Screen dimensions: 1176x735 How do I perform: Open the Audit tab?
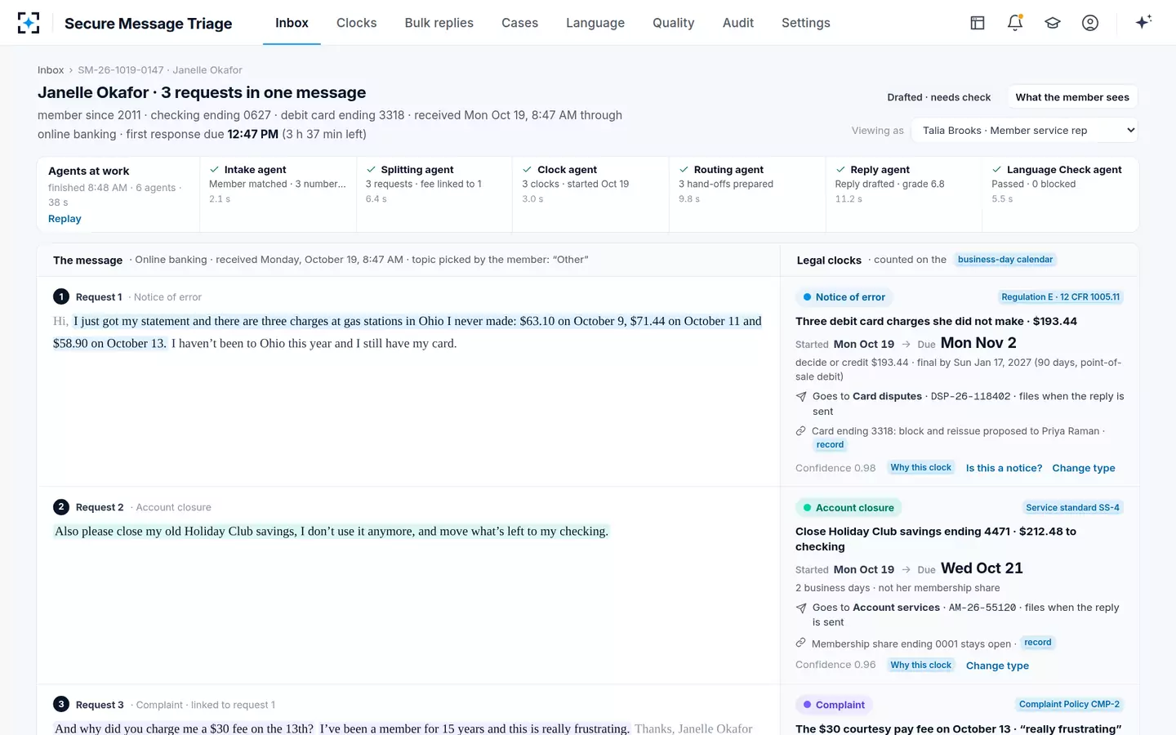coord(738,23)
